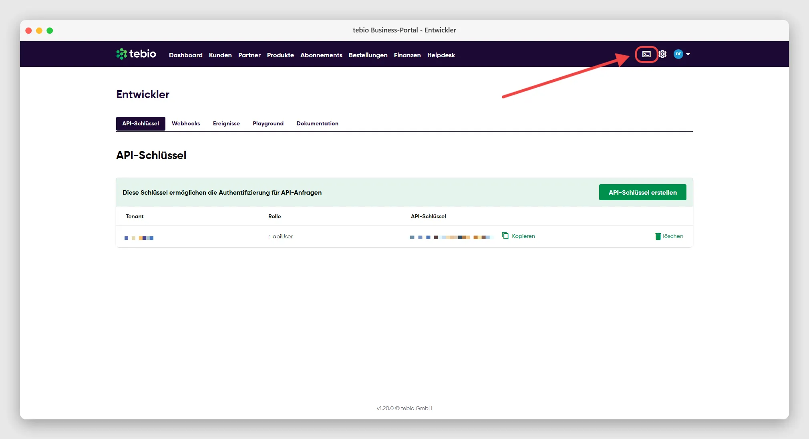Open the Dashboard menu

tap(185, 55)
